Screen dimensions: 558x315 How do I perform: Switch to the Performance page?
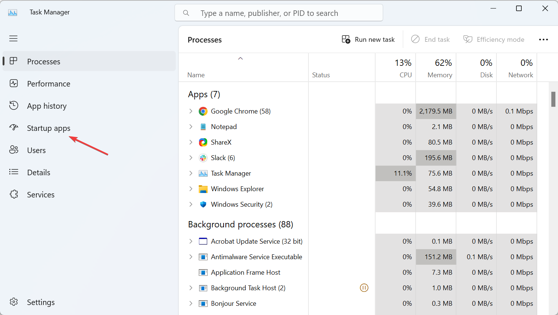click(89, 84)
